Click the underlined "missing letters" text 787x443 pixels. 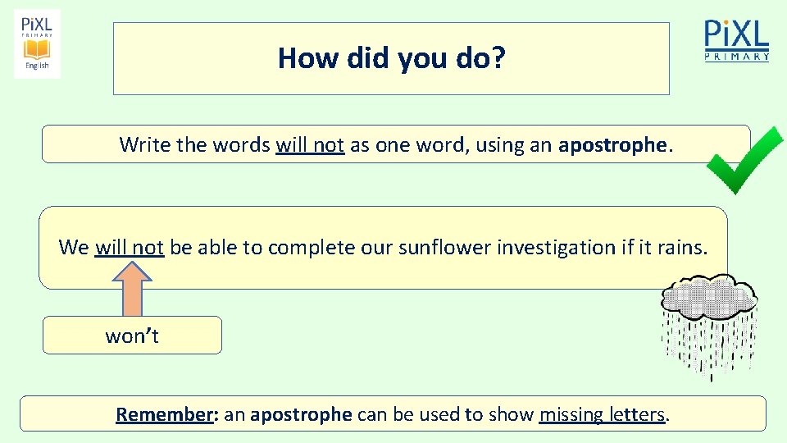[602, 414]
